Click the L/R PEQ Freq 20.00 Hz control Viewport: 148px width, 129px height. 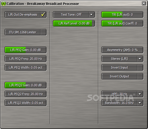click(26, 59)
